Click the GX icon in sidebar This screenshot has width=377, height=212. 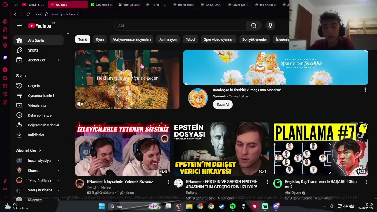5,189
